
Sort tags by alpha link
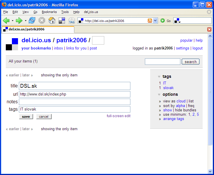180,106
